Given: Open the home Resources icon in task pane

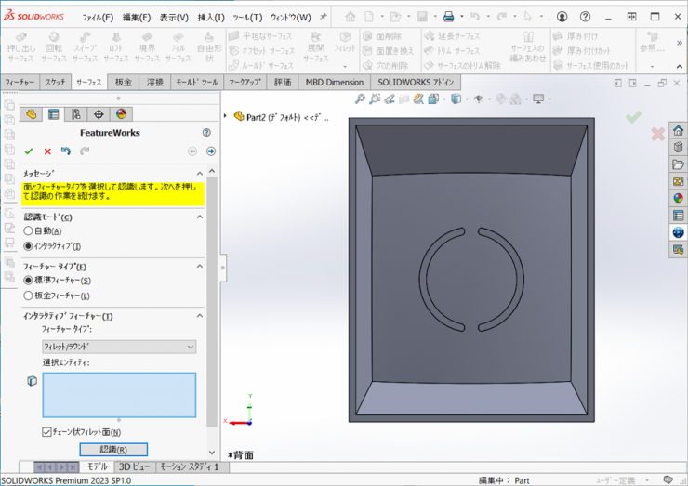Looking at the screenshot, I should pos(678,130).
